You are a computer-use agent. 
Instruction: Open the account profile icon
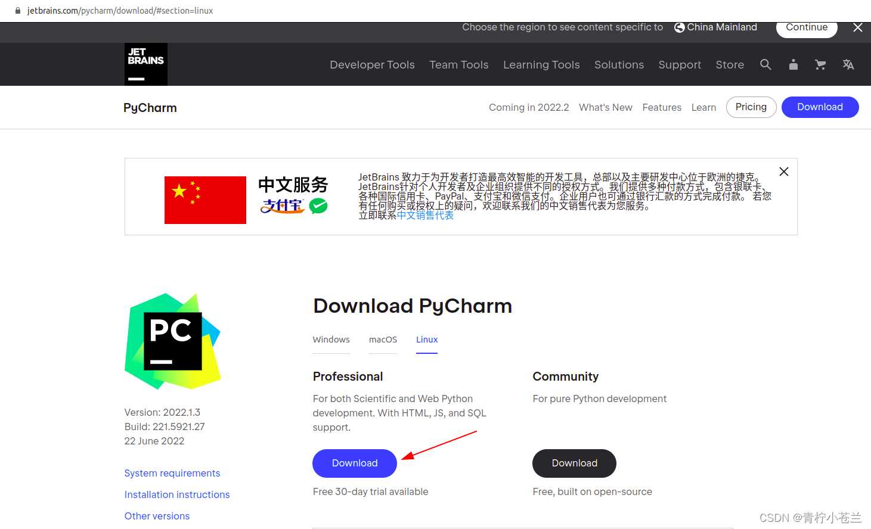click(x=793, y=64)
